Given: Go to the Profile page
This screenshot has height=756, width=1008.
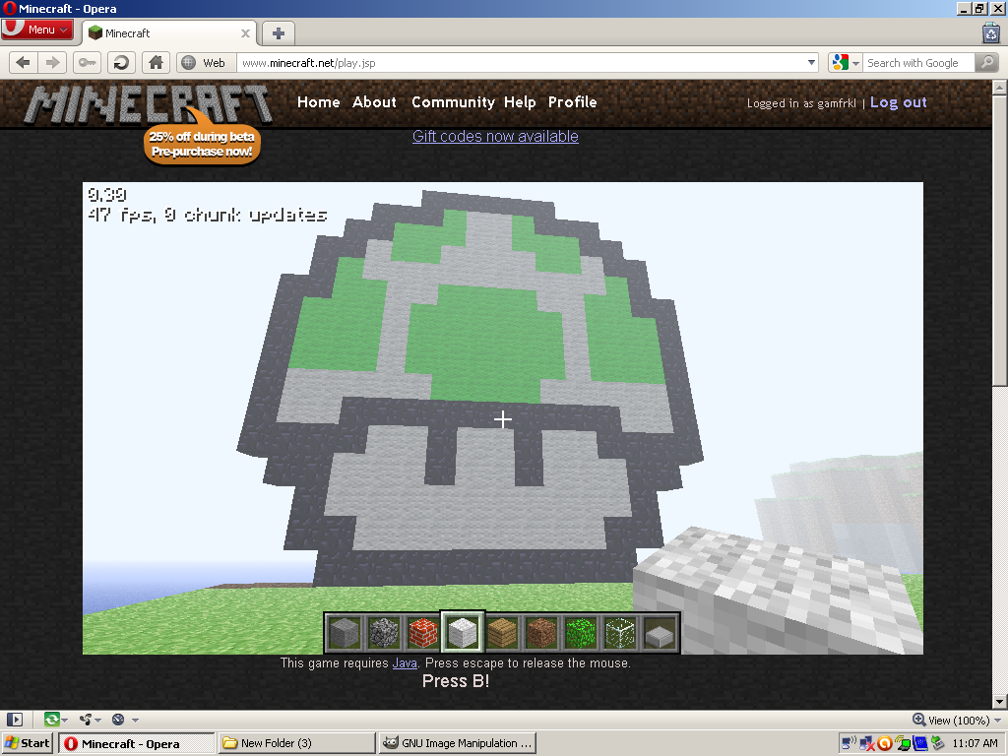Looking at the screenshot, I should click(572, 102).
